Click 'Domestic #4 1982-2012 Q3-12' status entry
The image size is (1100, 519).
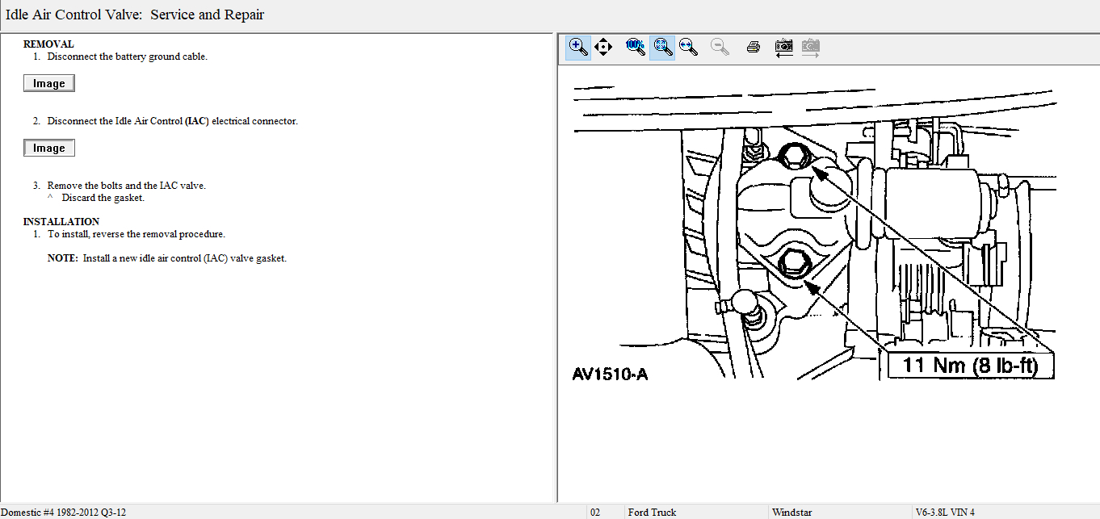click(x=63, y=513)
